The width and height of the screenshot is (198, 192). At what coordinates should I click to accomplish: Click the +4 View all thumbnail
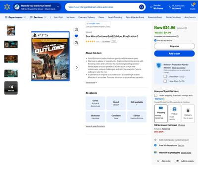(11, 88)
